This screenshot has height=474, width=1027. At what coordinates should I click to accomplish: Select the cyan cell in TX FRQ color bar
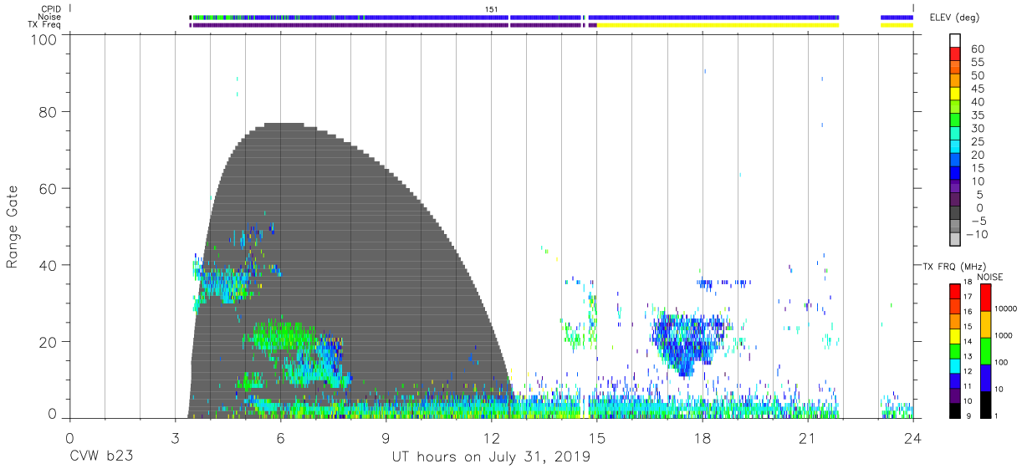tap(955, 366)
